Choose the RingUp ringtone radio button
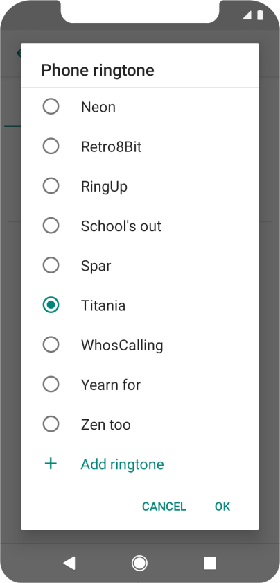280x583 pixels. (51, 186)
